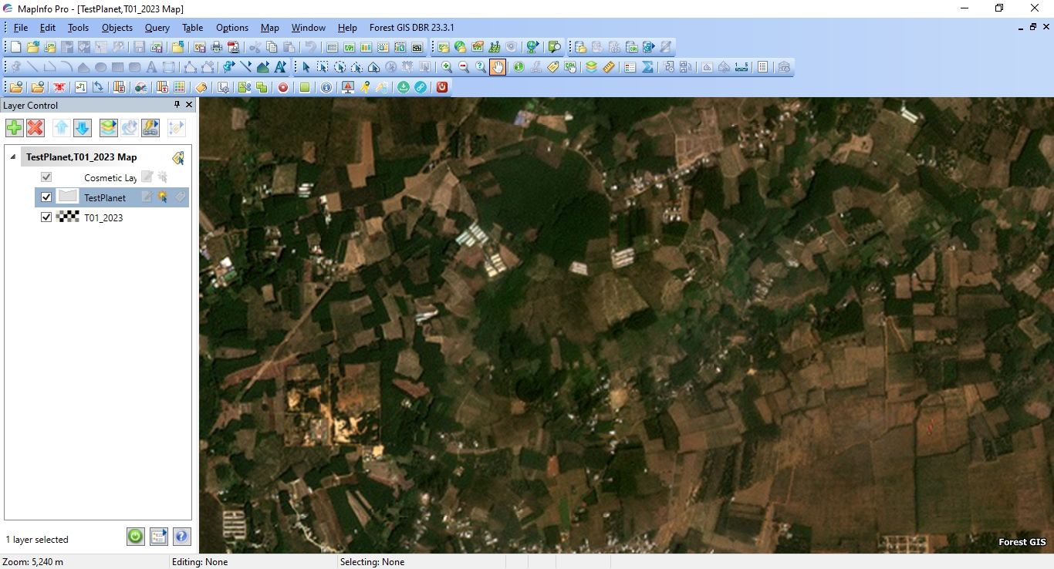This screenshot has height=569, width=1054.
Task: Activate the Info tool in toolbar
Action: [519, 67]
